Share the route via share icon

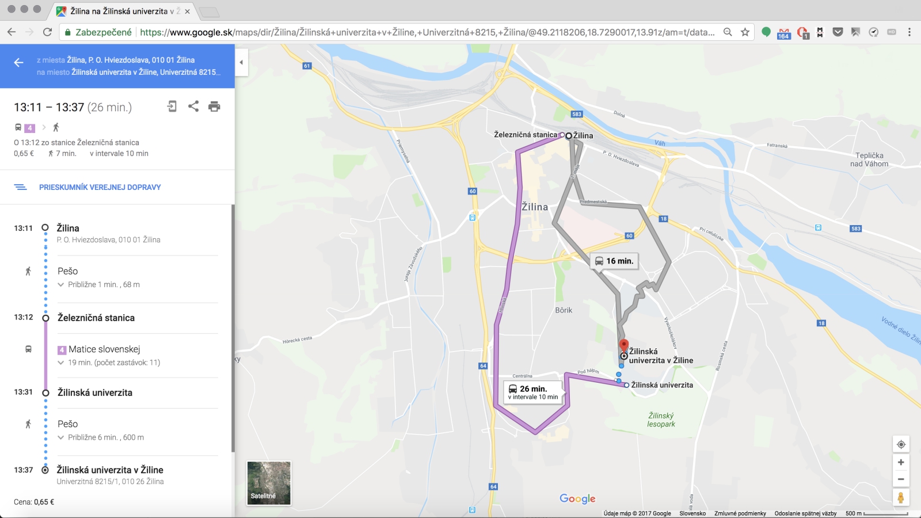[x=193, y=106]
